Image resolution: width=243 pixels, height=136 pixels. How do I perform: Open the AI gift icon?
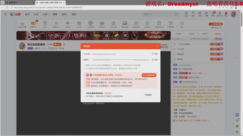point(79,24)
